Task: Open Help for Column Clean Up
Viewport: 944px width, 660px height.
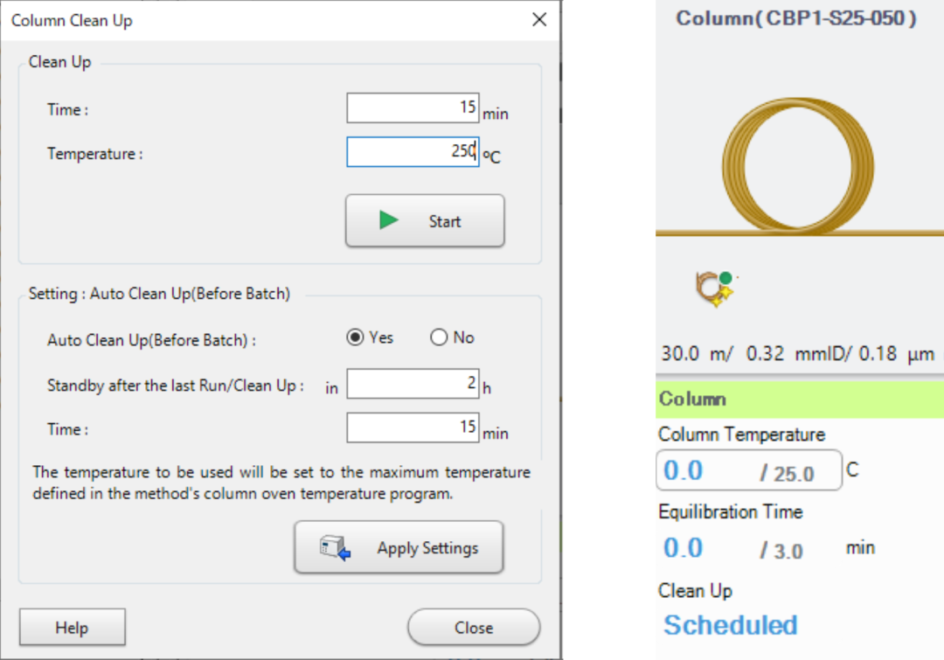Action: [x=72, y=628]
